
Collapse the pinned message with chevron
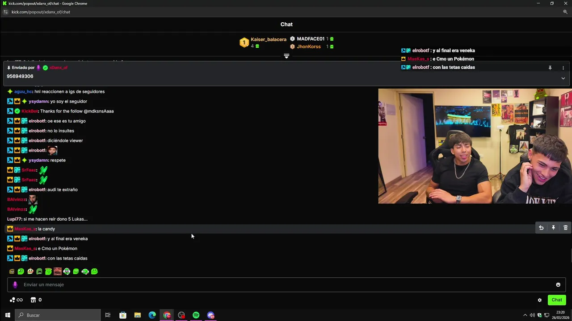pos(563,78)
